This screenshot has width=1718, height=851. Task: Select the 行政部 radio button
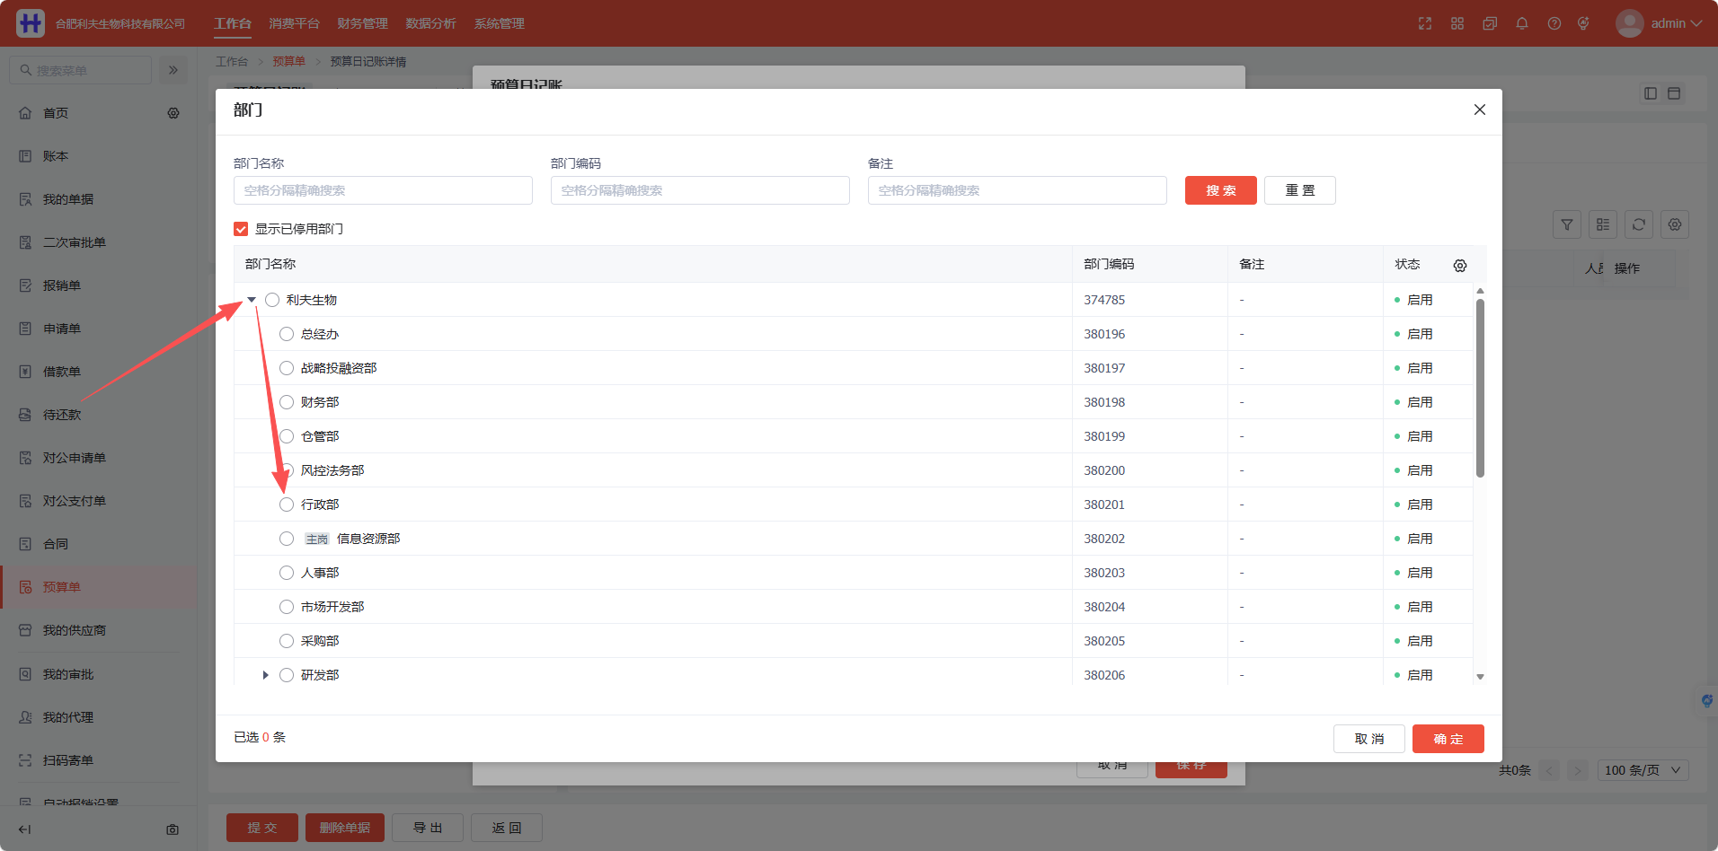[287, 504]
